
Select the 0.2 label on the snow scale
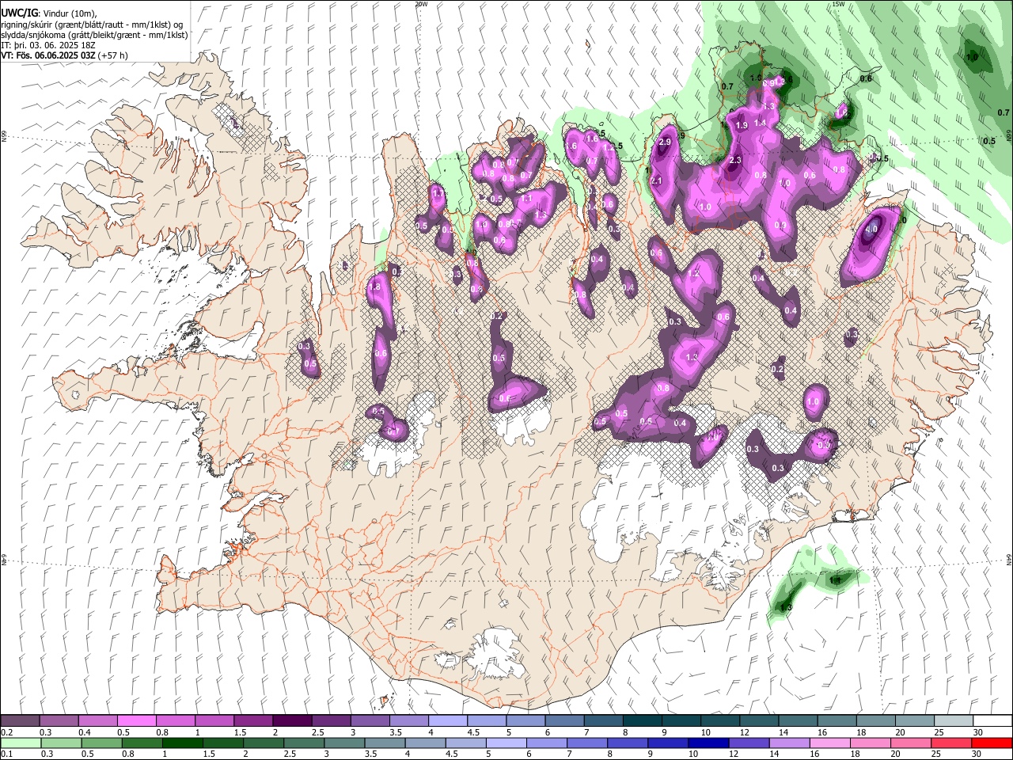point(7,732)
